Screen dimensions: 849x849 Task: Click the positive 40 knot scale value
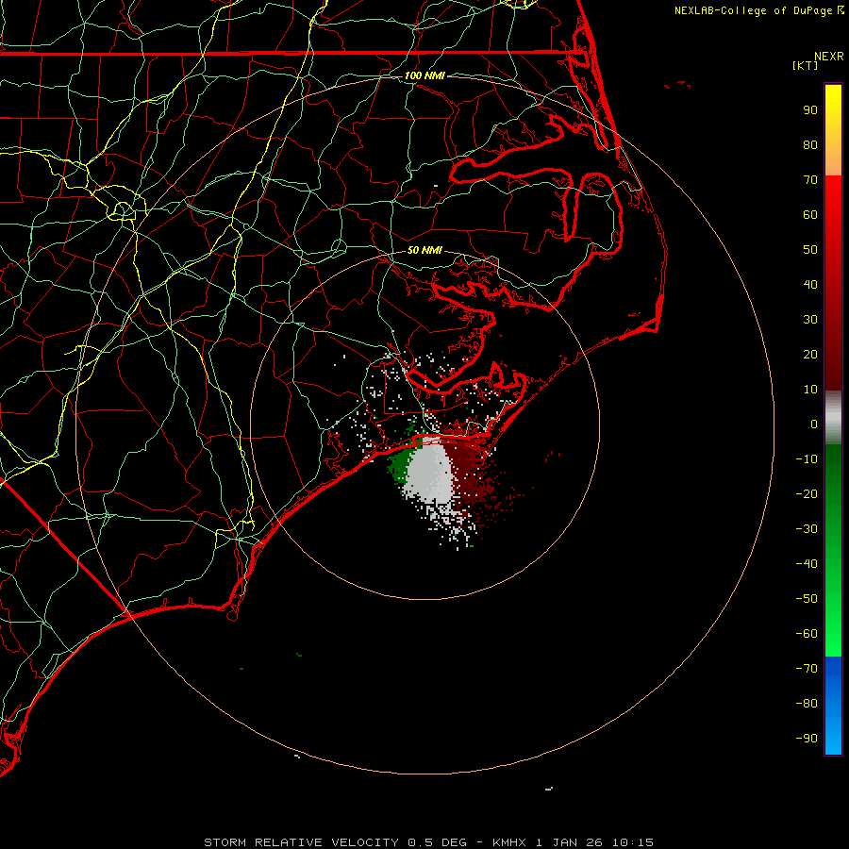click(x=810, y=285)
